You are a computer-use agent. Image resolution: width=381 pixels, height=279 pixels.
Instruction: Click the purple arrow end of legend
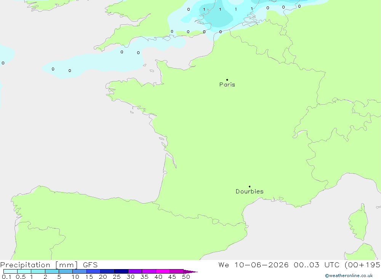[x=190, y=272]
